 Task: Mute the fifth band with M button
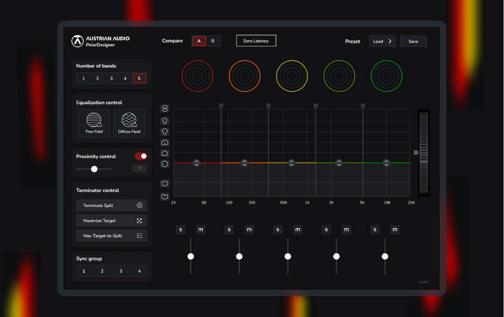(395, 229)
